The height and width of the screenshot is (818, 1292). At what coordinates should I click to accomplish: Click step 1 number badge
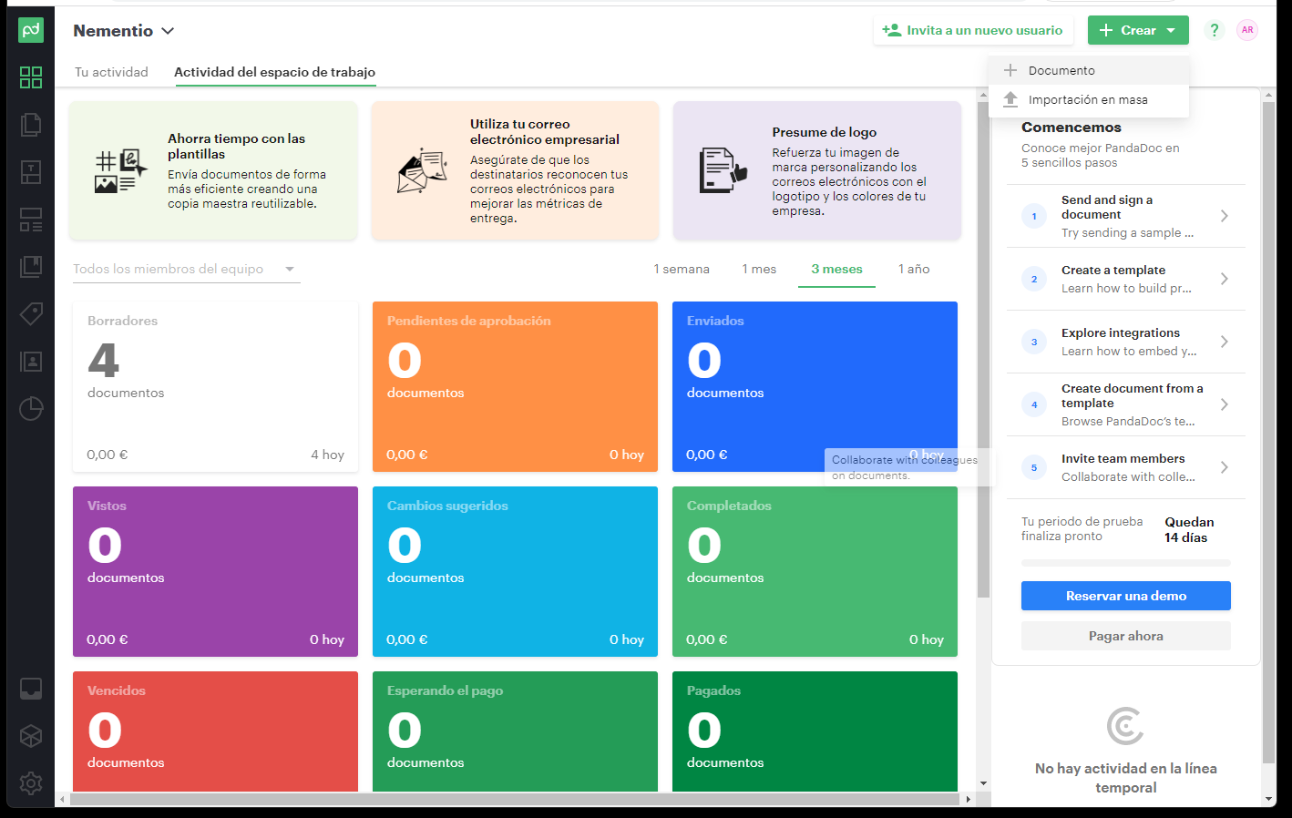[x=1034, y=216]
